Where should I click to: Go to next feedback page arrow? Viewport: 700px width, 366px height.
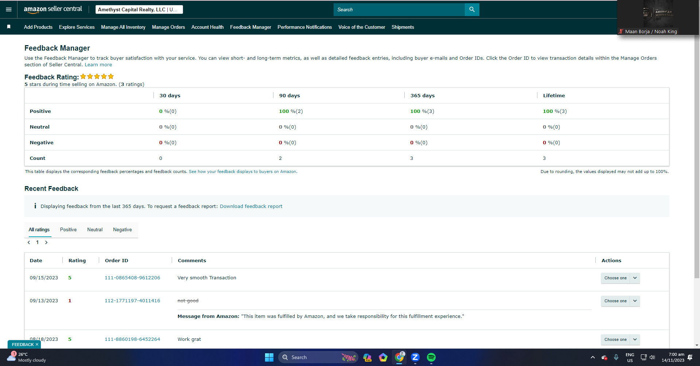tap(46, 243)
